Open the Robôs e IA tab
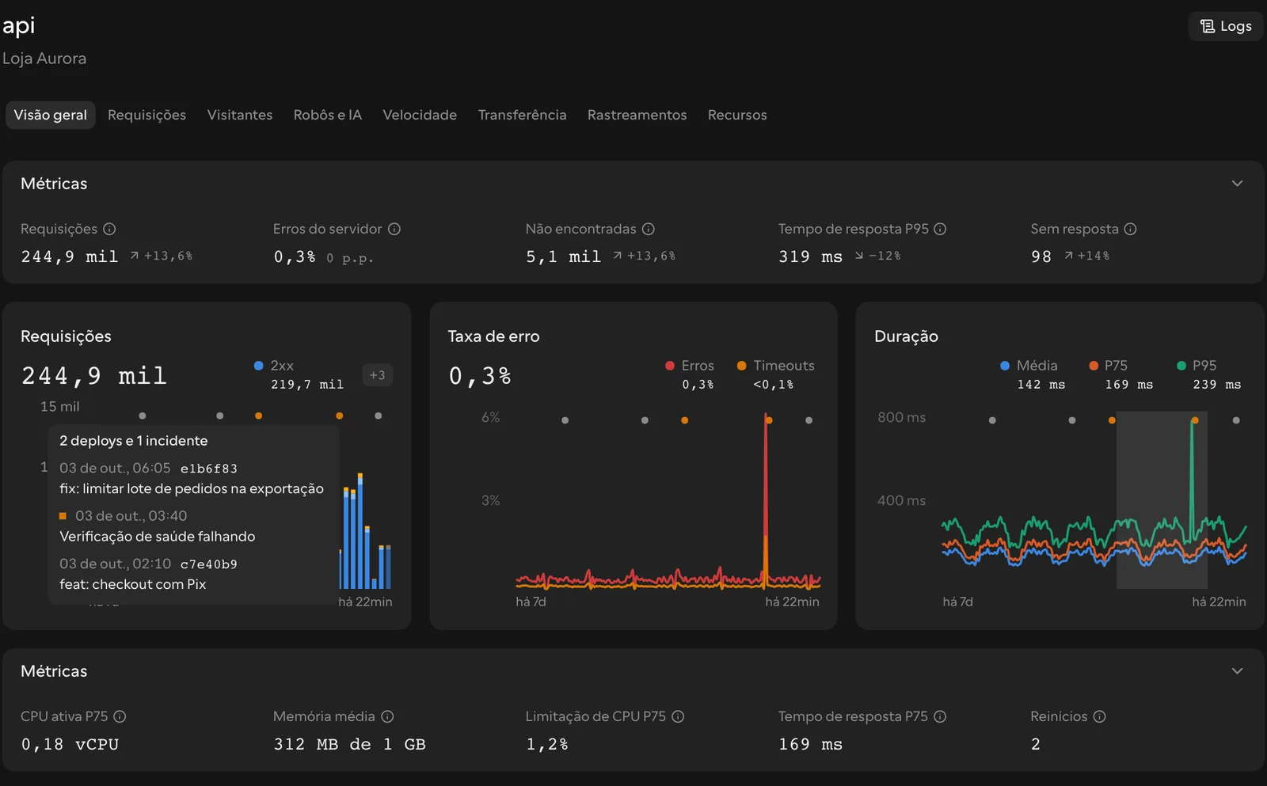Viewport: 1267px width, 786px height. pos(328,115)
